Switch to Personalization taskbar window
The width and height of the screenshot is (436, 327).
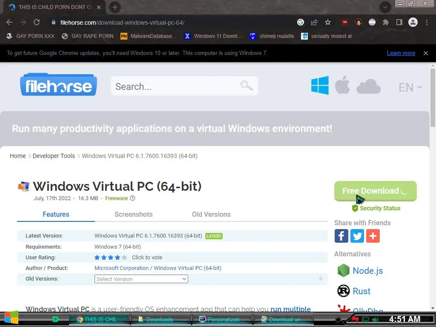click(x=222, y=319)
